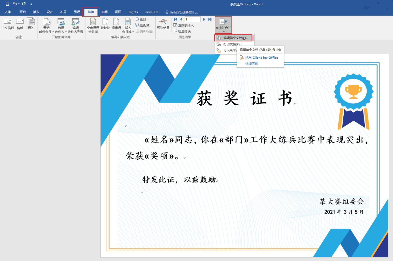Click the 获奖证书 title text
393x261 pixels.
pyautogui.click(x=244, y=98)
